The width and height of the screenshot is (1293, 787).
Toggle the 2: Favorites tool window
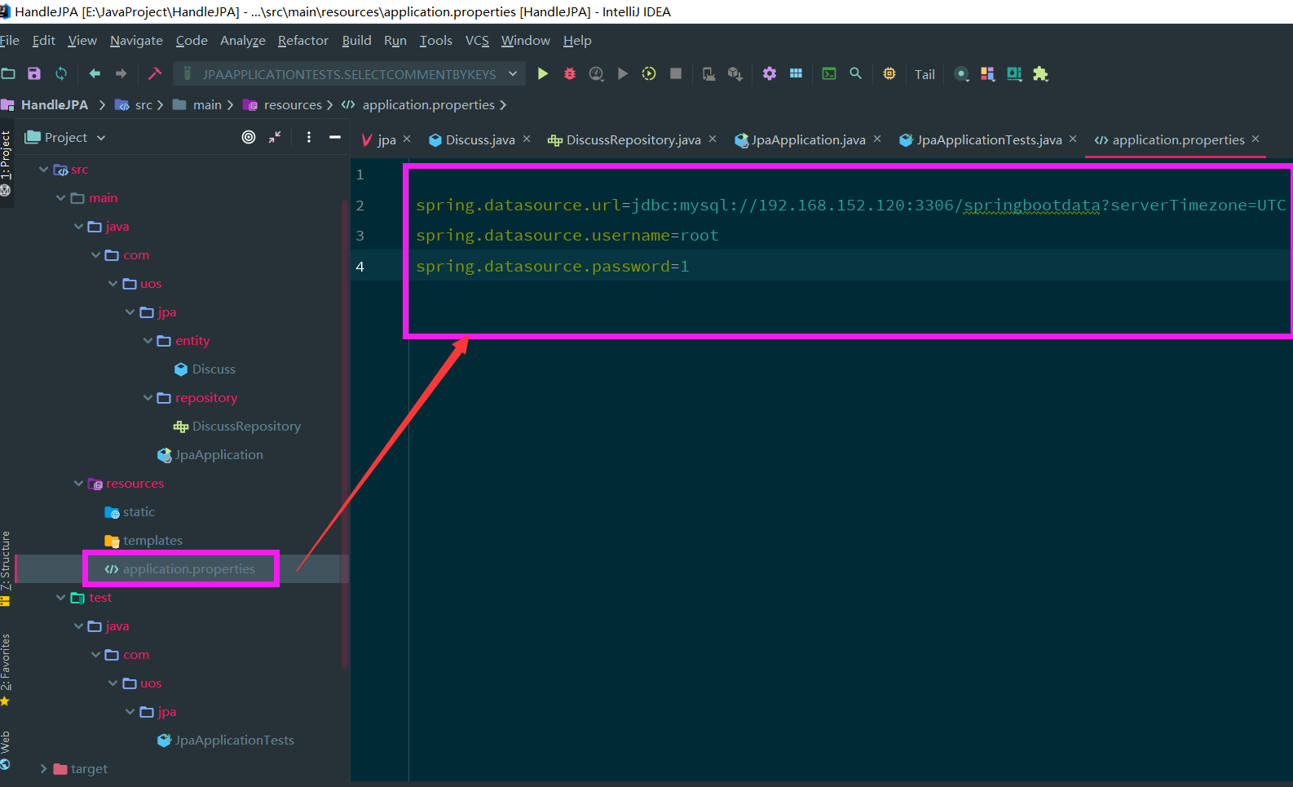[6, 662]
